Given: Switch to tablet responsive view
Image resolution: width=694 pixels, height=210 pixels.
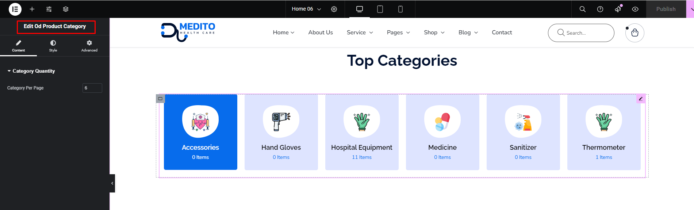Looking at the screenshot, I should coord(380,9).
